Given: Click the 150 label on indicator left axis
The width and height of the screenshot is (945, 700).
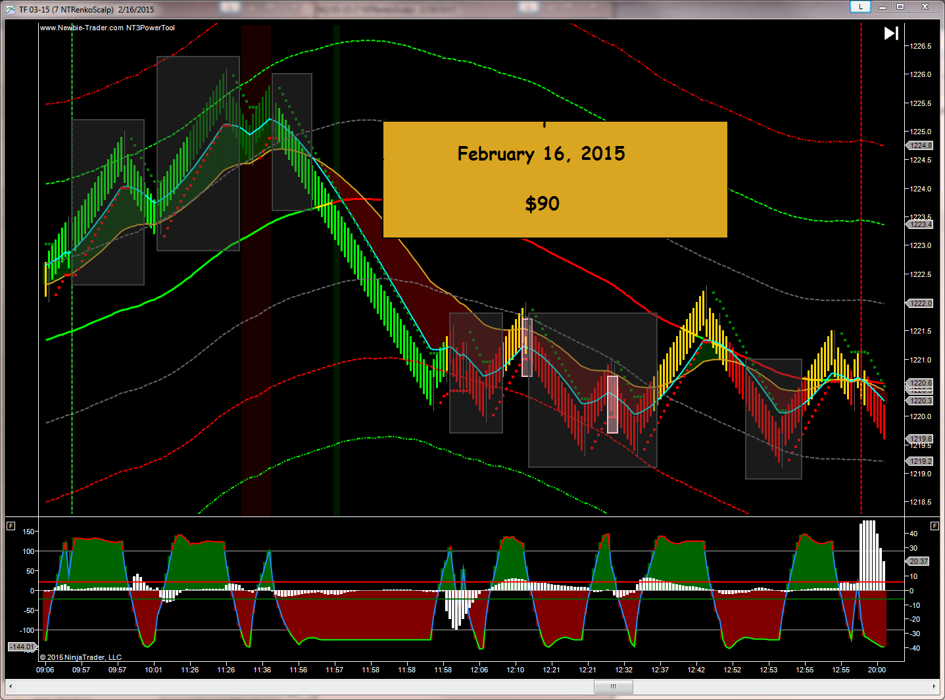Looking at the screenshot, I should tap(28, 532).
